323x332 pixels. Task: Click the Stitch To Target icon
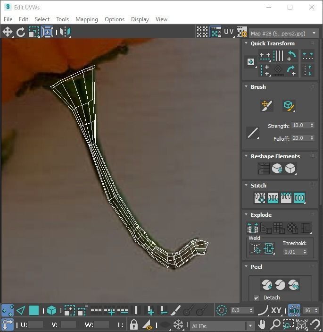(x=260, y=198)
